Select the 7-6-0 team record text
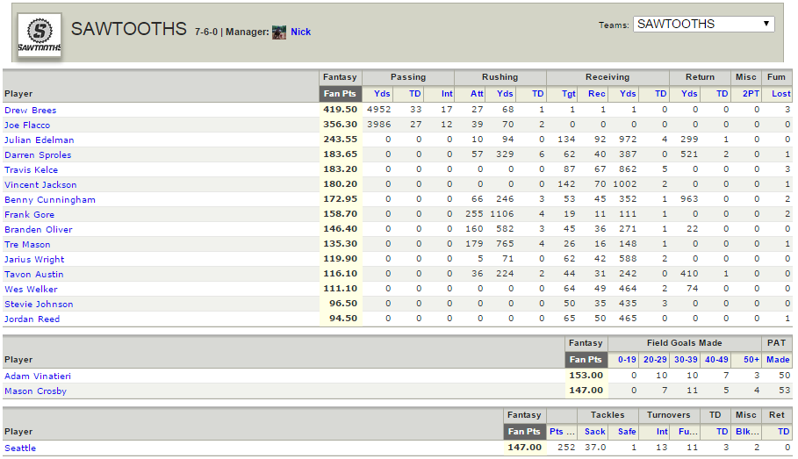798x459 pixels. (206, 32)
